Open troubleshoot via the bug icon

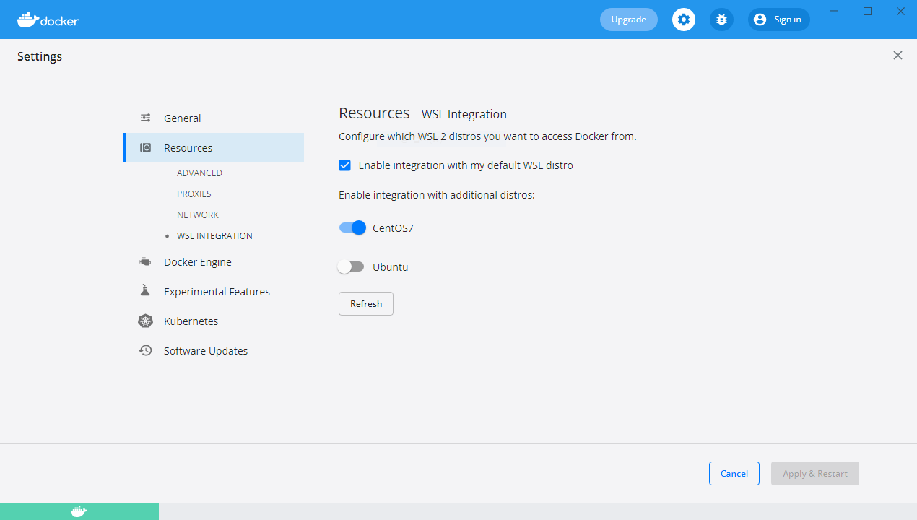pos(721,19)
